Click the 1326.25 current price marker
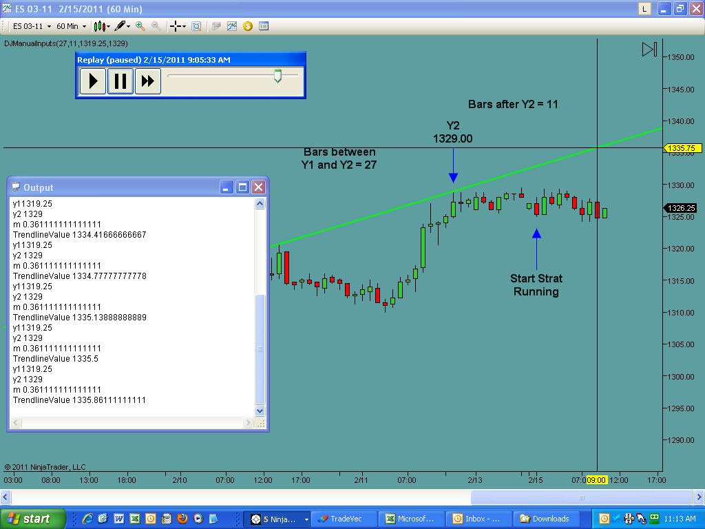The image size is (705, 529). click(682, 208)
